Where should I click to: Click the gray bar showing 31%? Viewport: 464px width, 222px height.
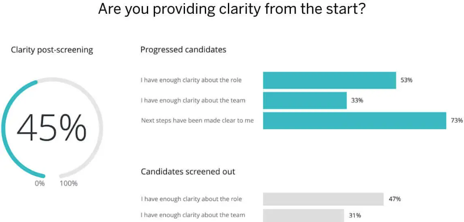[x=303, y=216]
